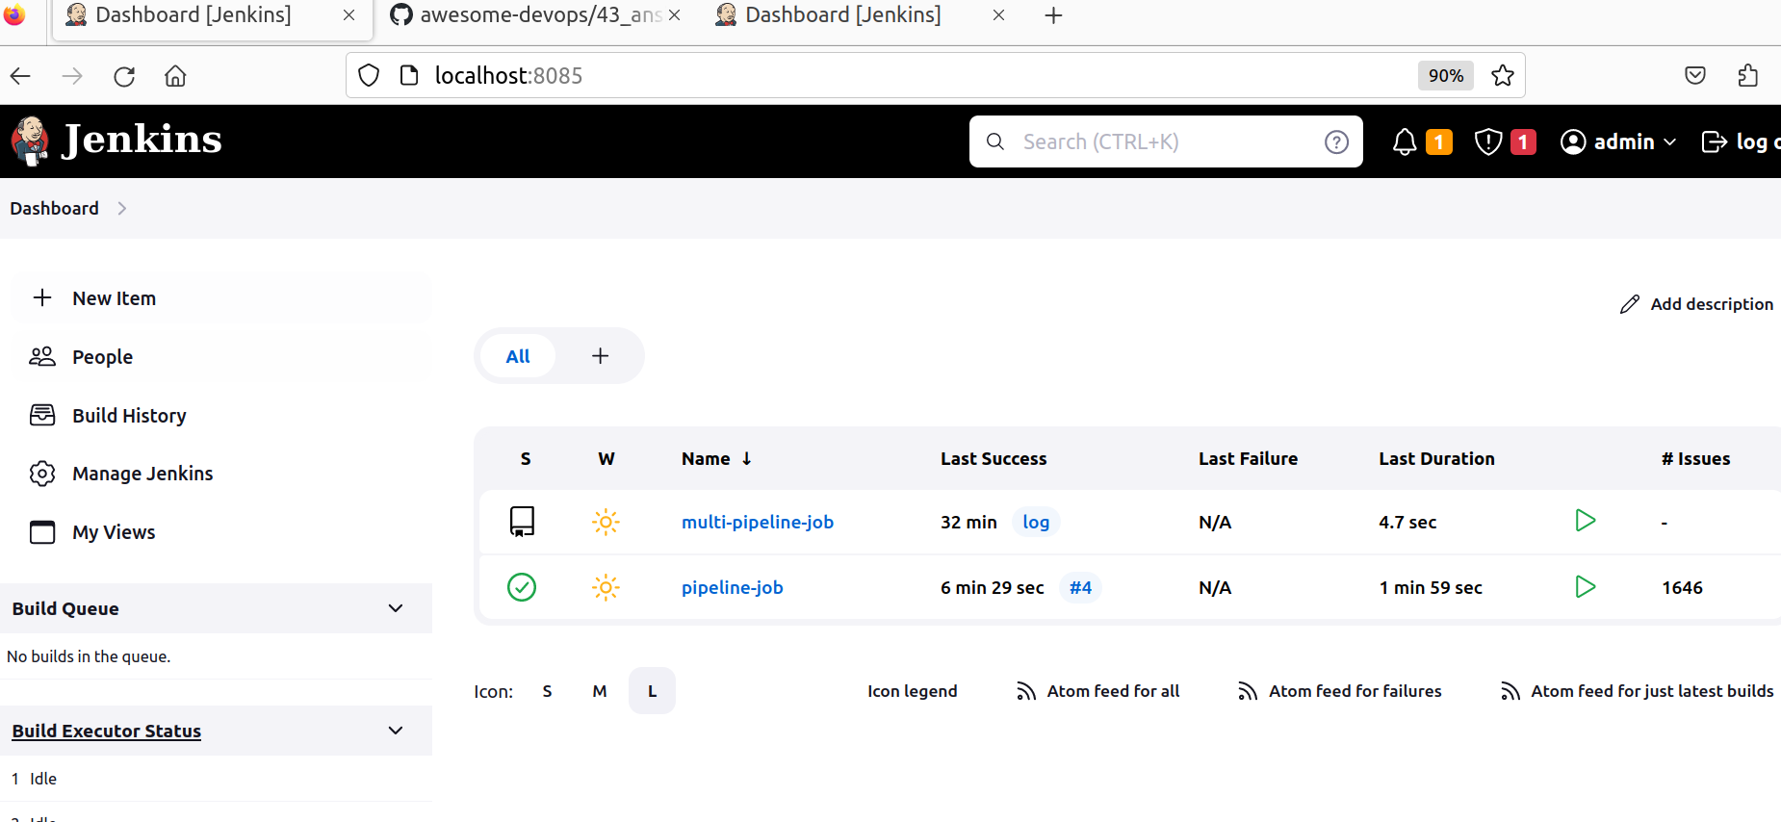Click the log out icon

[x=1715, y=141]
